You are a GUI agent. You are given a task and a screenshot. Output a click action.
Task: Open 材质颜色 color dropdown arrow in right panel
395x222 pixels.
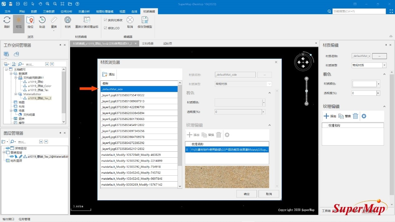378,84
